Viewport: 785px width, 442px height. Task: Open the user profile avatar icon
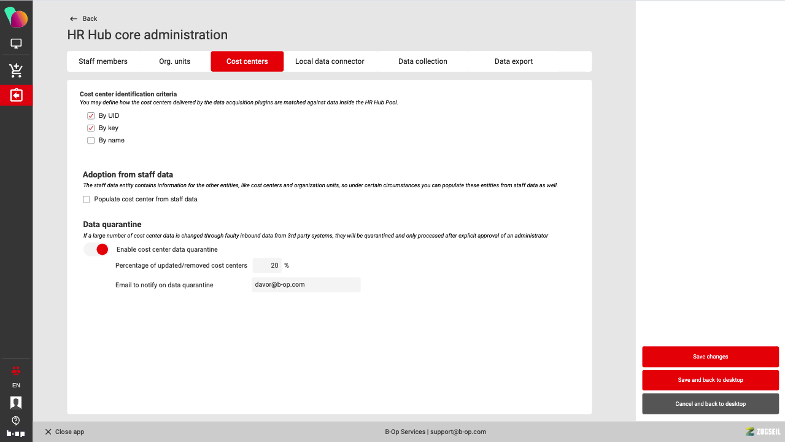tap(16, 403)
